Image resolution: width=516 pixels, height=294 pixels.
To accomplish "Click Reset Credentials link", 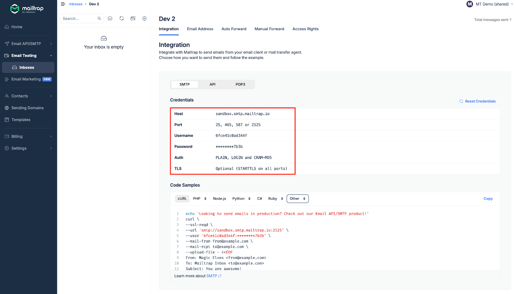I will pos(478,101).
